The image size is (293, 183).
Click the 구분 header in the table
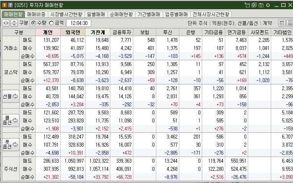[19, 32]
